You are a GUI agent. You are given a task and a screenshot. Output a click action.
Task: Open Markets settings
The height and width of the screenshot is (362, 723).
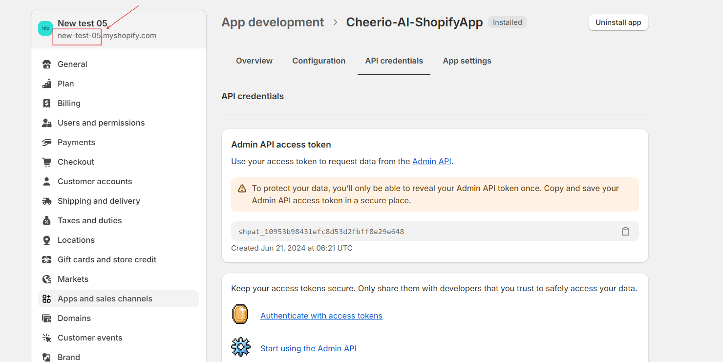119,279
